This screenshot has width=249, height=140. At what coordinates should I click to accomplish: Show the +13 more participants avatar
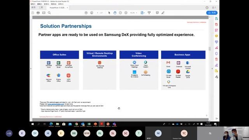pos(9,133)
